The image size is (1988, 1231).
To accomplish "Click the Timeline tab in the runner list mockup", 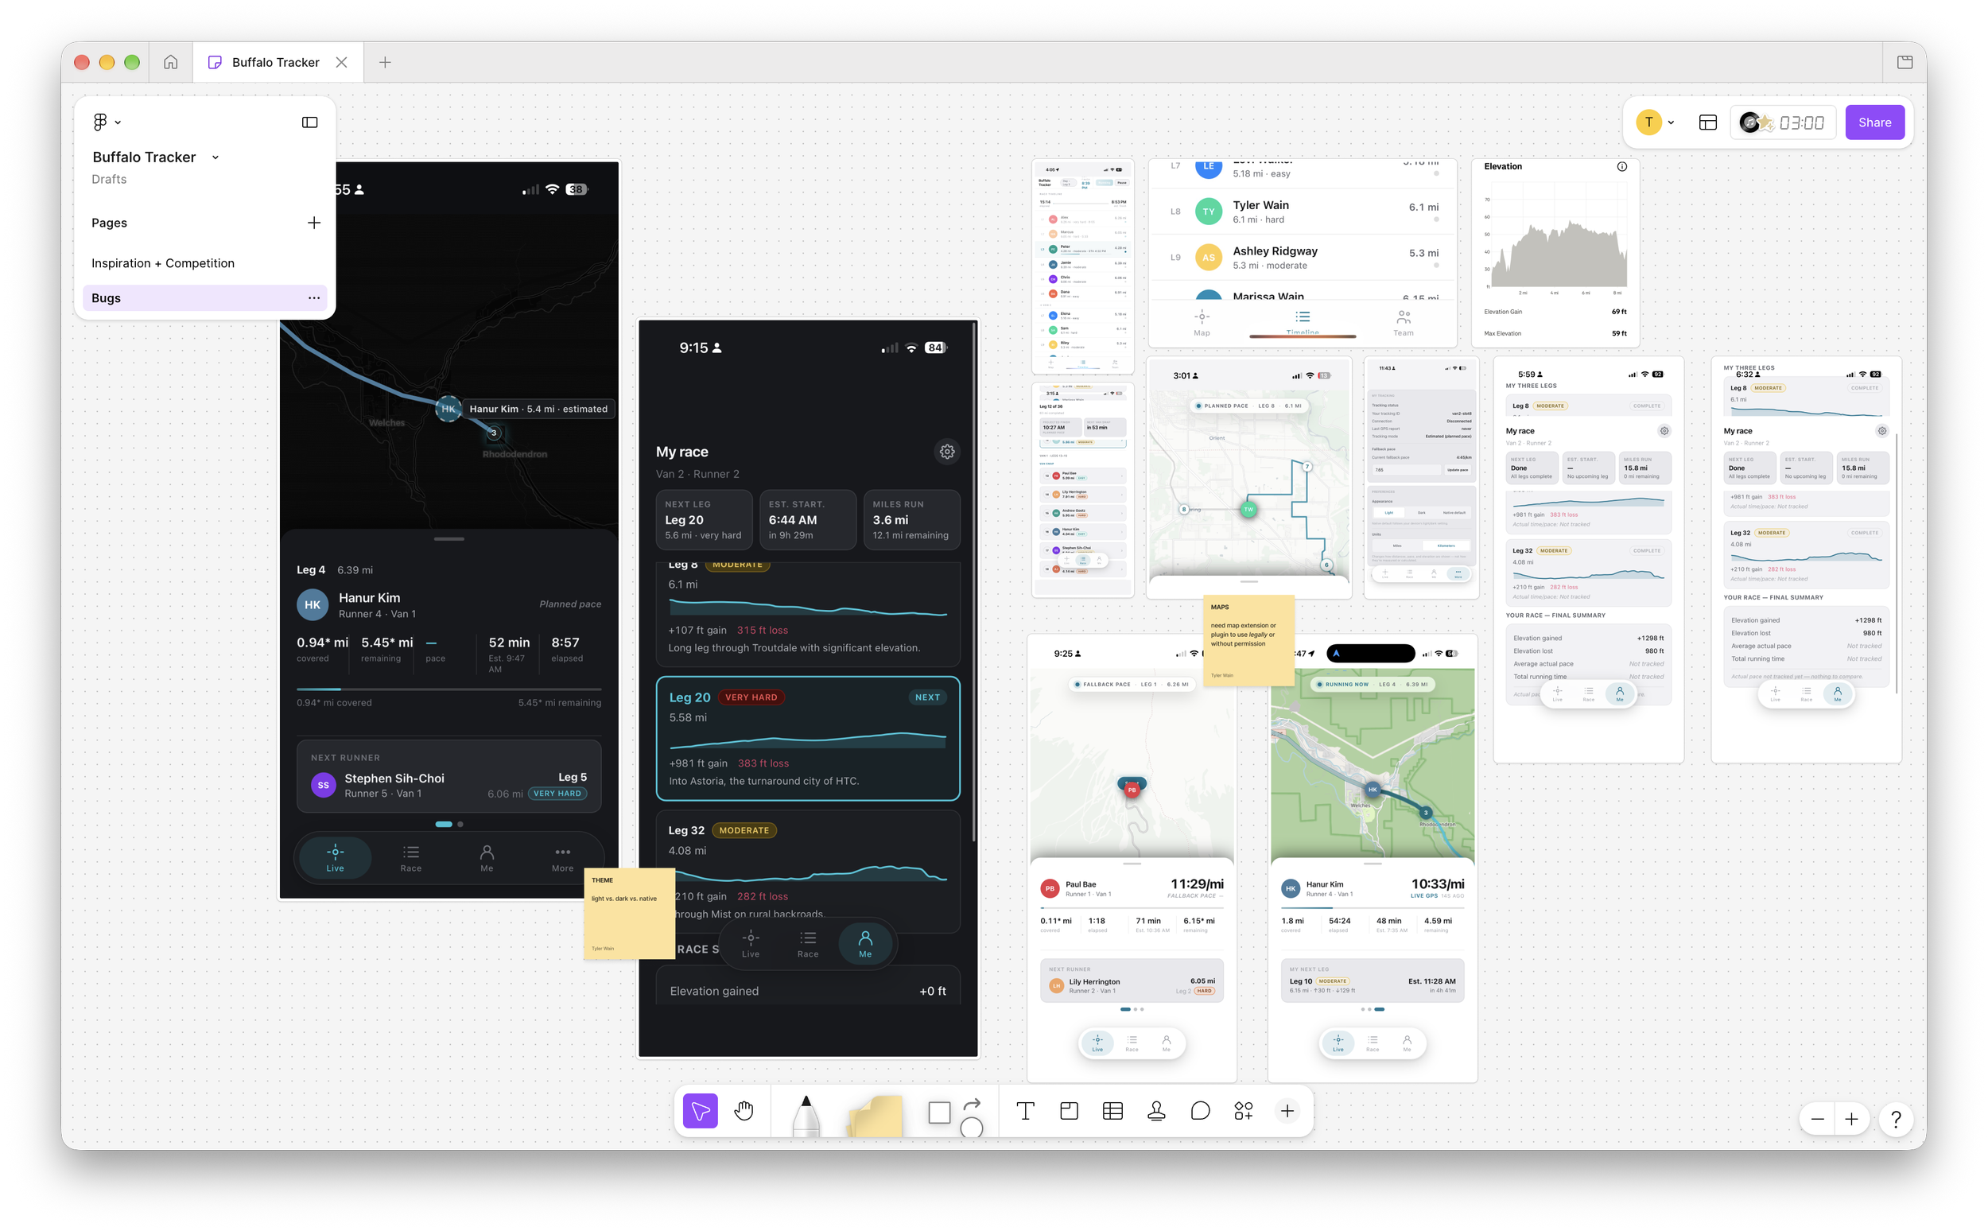I will (x=1303, y=320).
